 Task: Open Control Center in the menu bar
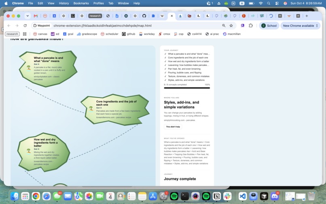(x=277, y=3)
